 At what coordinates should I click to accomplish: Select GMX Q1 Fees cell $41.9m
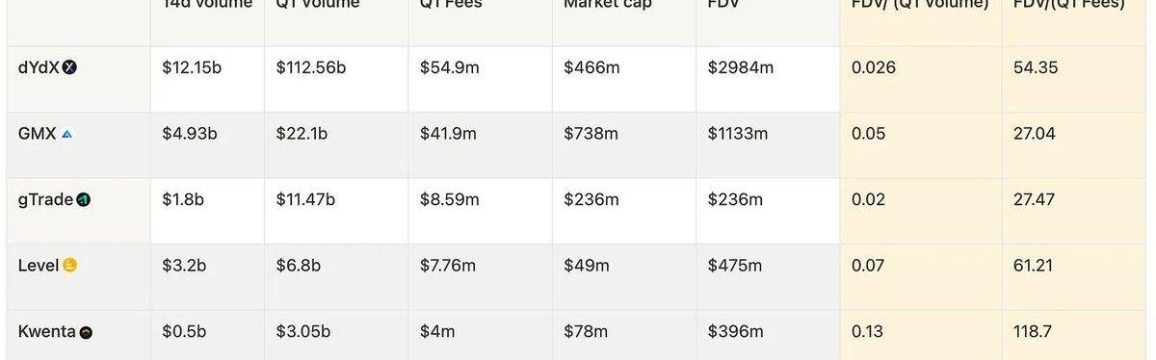(x=448, y=134)
